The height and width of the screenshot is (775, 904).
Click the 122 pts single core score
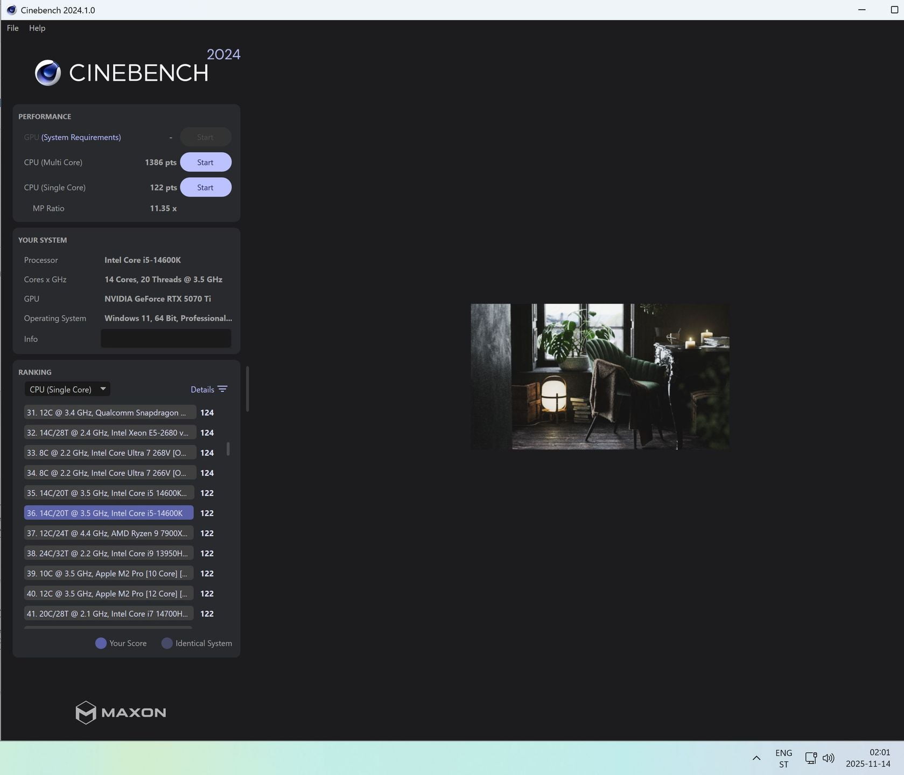[x=163, y=187]
